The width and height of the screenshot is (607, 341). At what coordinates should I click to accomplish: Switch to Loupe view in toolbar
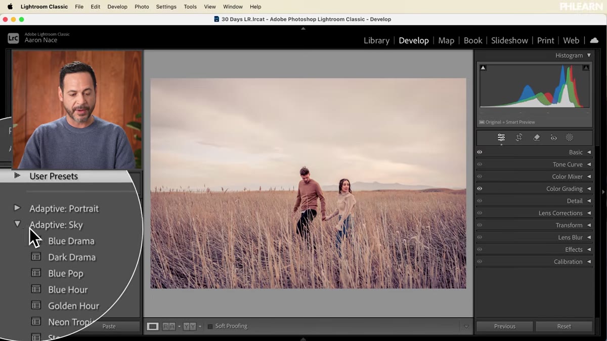152,326
